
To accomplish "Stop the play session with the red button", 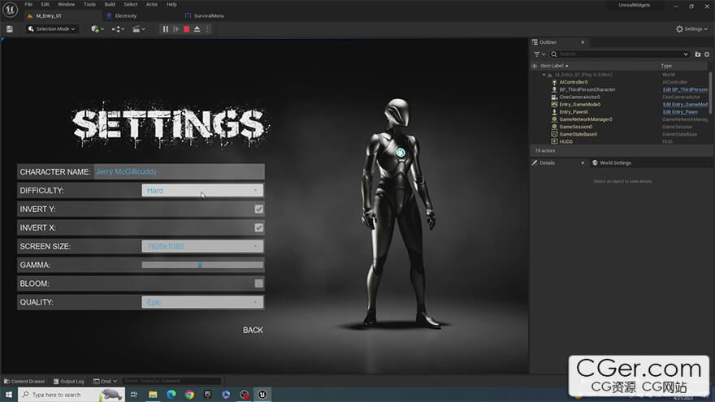I will [x=187, y=29].
